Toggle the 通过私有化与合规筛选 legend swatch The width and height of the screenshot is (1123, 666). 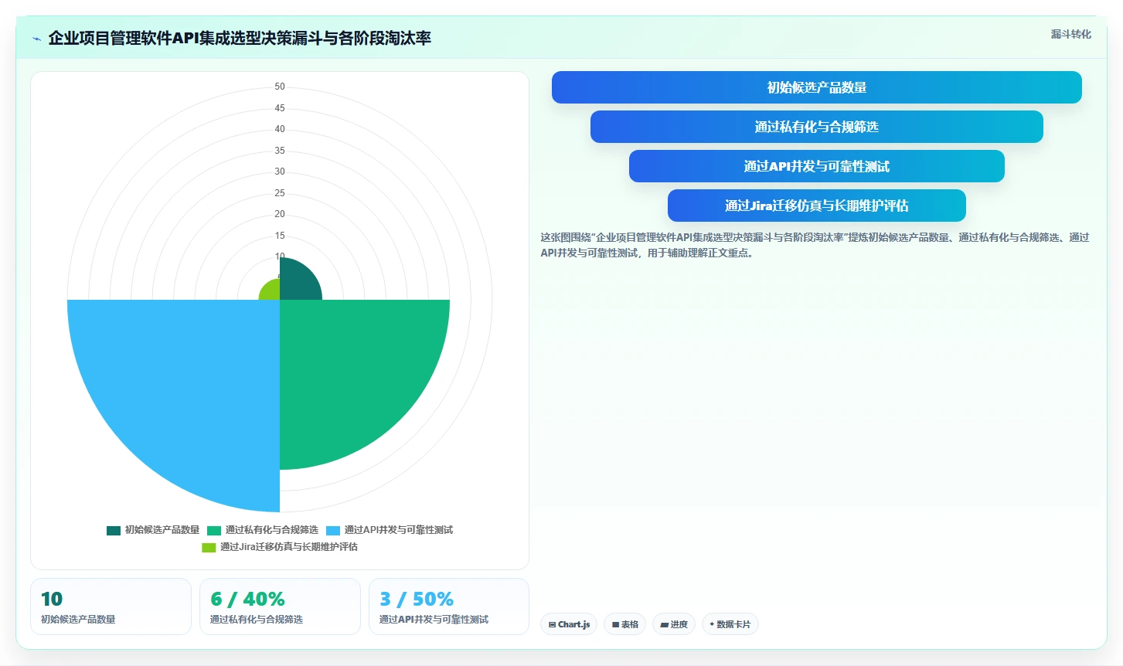click(x=214, y=530)
